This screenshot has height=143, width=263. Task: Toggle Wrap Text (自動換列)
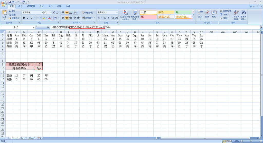pyautogui.click(x=87, y=12)
